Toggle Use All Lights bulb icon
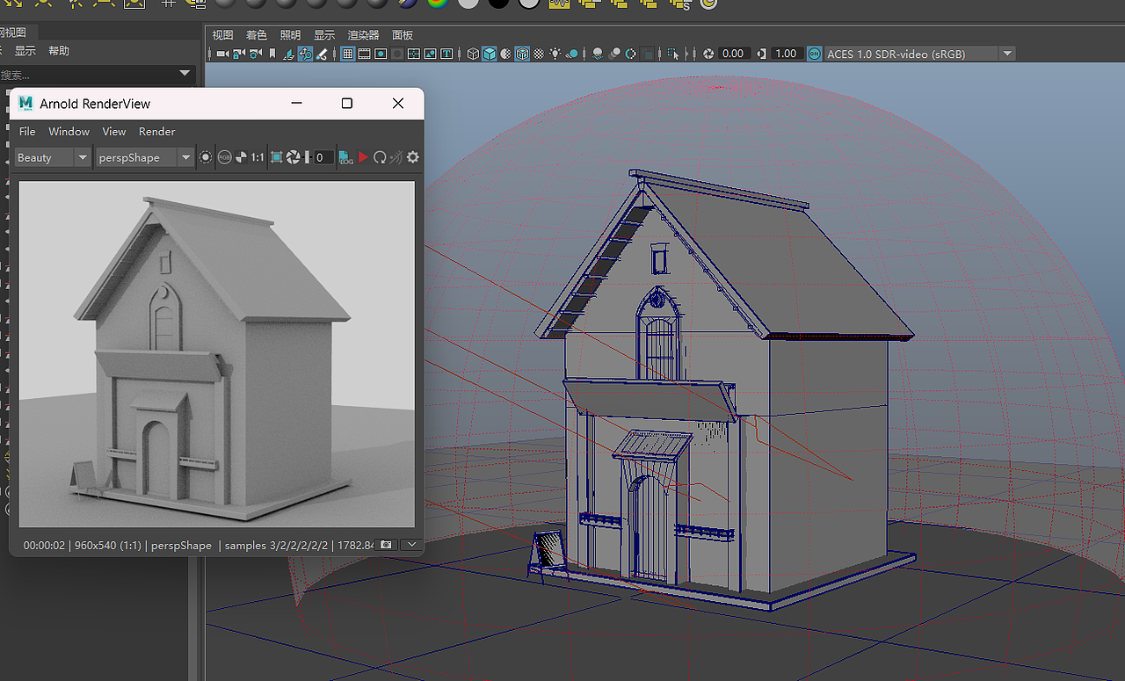 [x=555, y=54]
